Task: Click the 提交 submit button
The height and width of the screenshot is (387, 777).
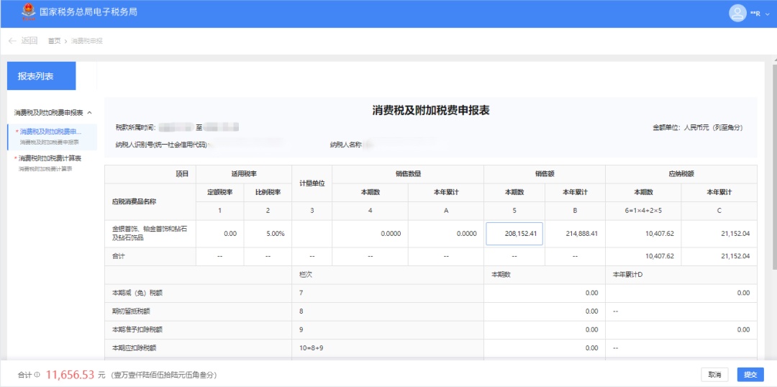Action: (x=750, y=375)
